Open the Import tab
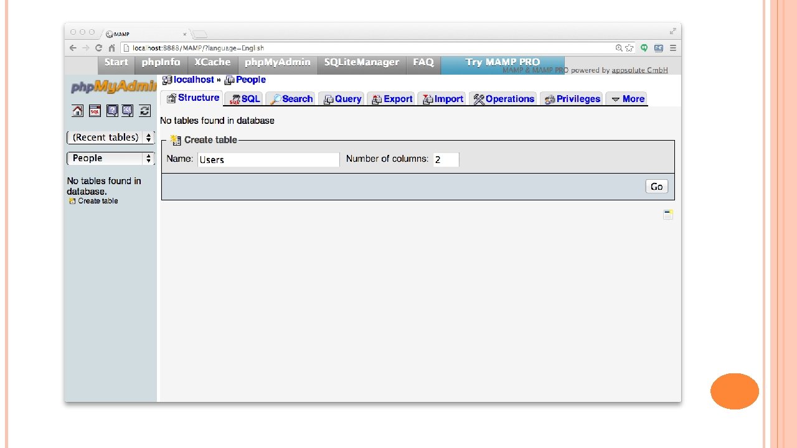Viewport: 797px width, 448px height. (443, 99)
